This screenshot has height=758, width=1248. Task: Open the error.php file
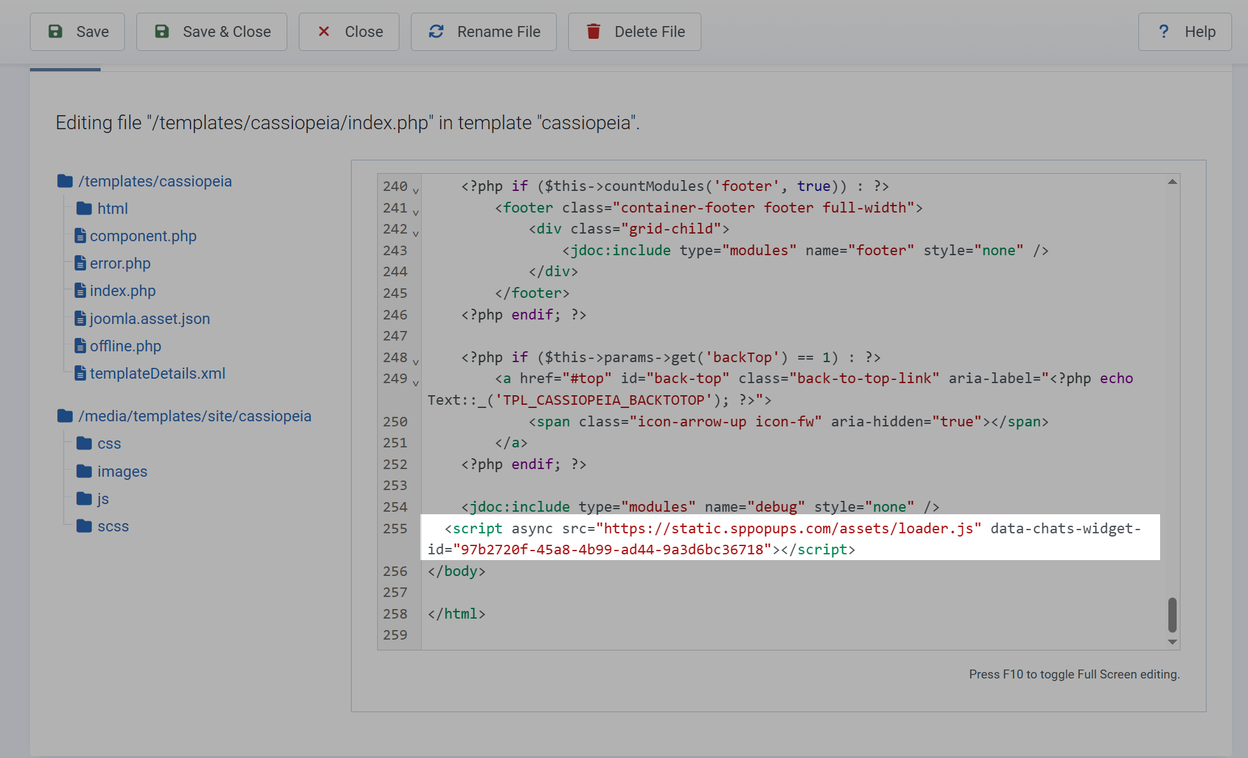point(120,263)
